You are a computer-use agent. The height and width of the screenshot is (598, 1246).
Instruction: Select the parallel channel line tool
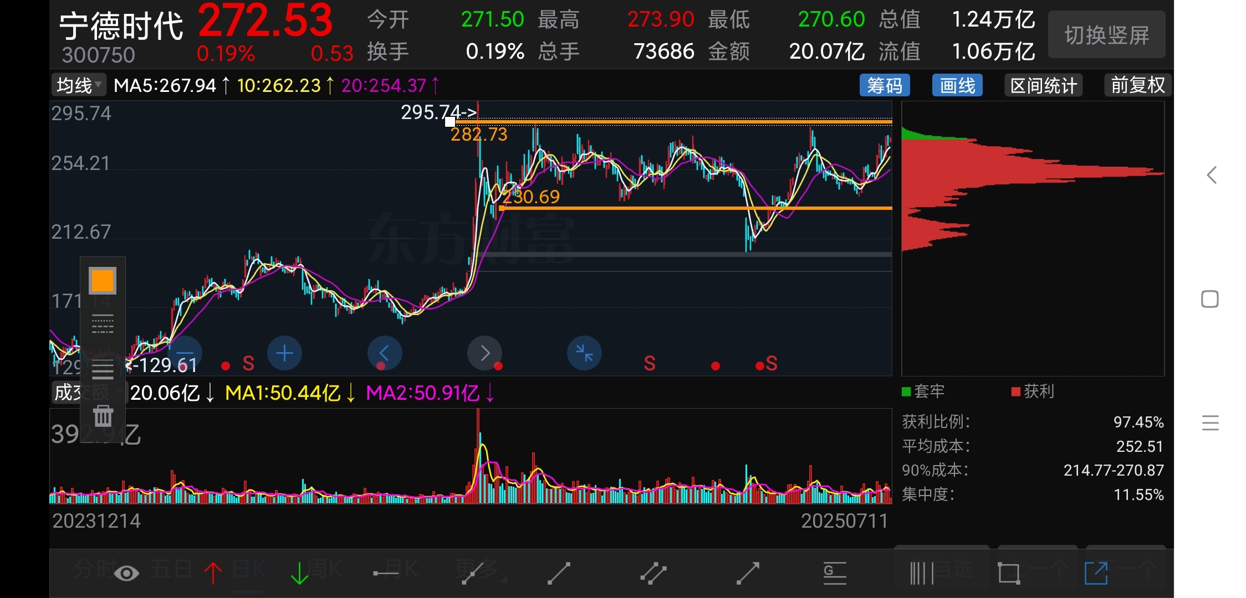(653, 574)
